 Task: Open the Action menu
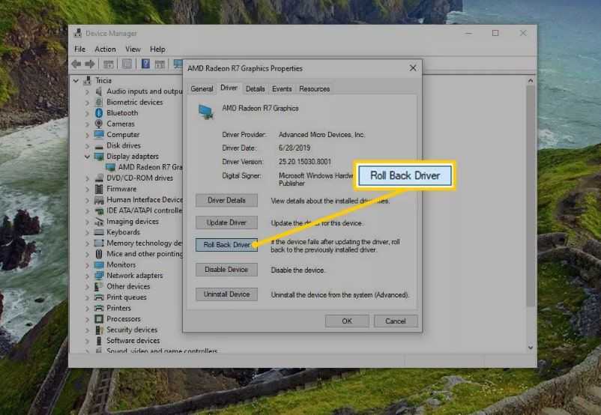[x=105, y=49]
